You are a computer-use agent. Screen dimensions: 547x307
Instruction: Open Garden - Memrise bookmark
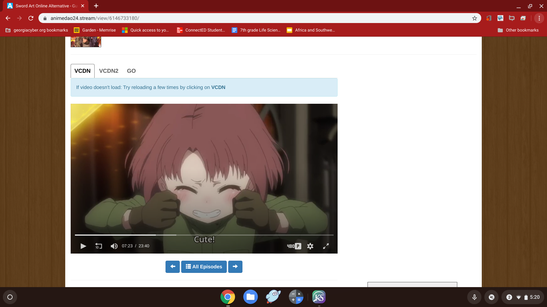[95, 30]
